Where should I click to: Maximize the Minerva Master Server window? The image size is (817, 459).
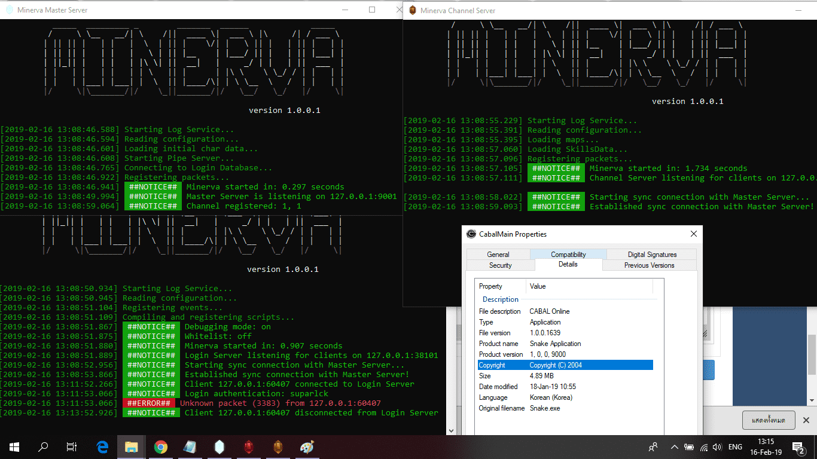point(372,10)
